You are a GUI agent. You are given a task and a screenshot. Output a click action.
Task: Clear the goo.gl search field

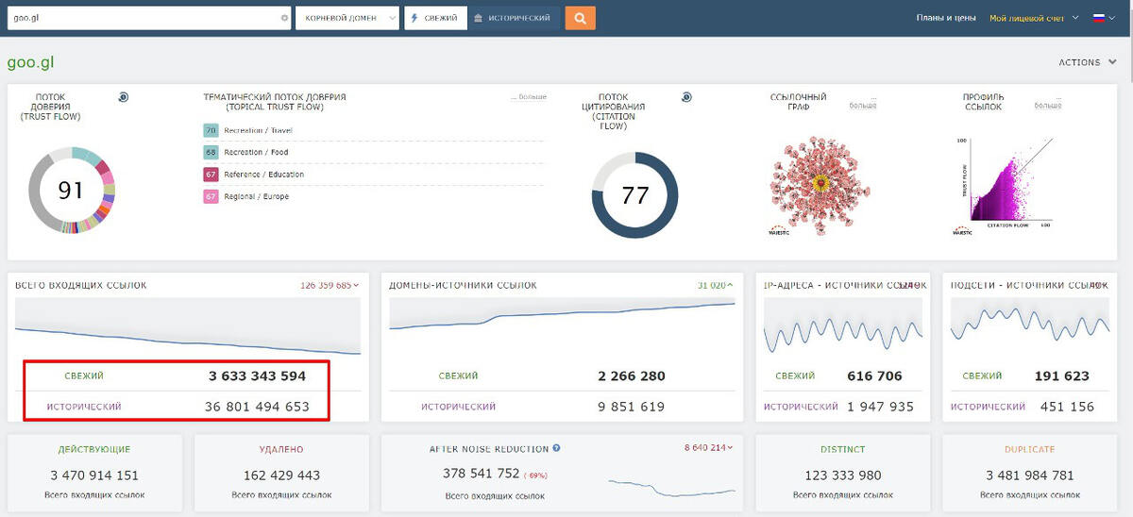point(284,18)
